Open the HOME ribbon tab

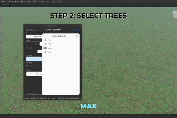(x=28, y=2)
